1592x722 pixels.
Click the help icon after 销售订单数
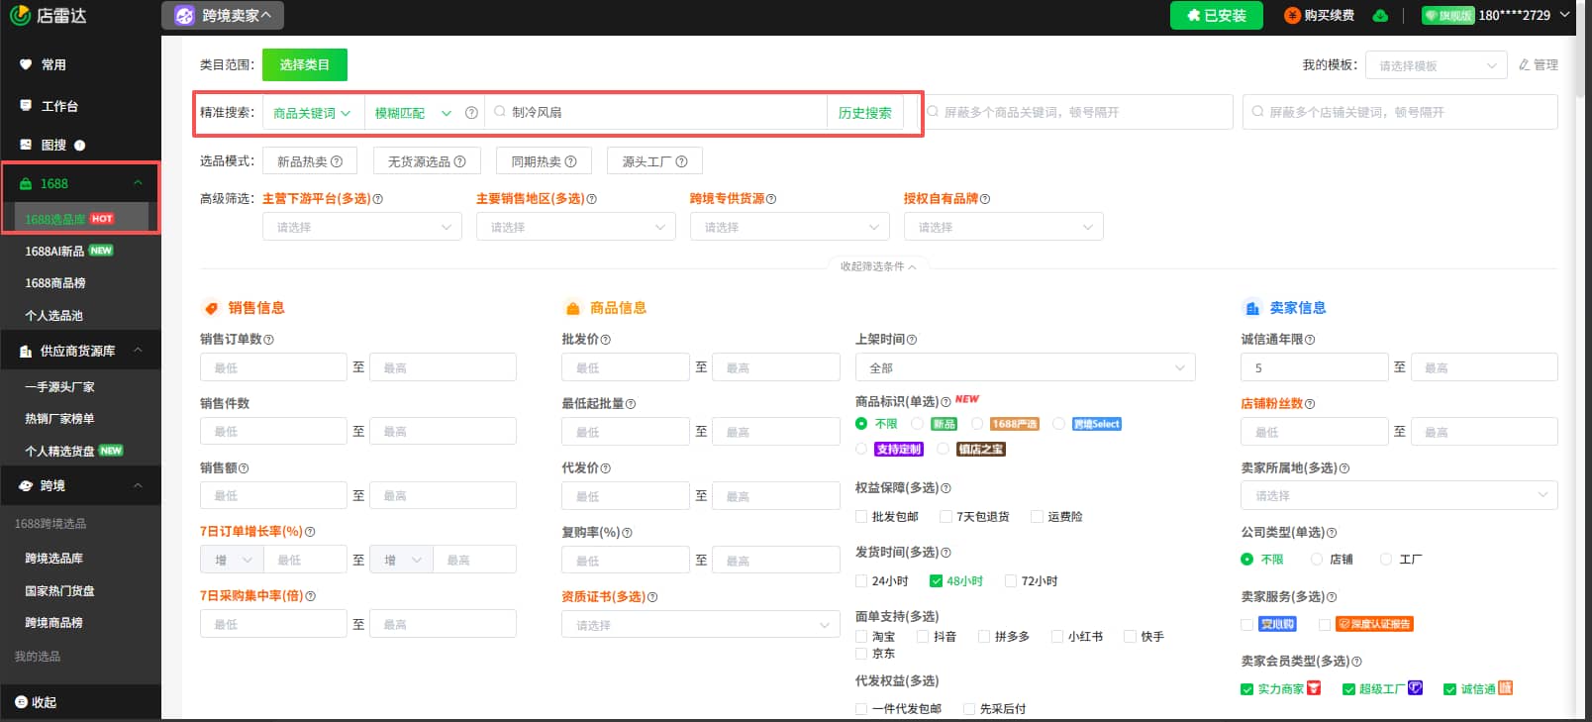pyautogui.click(x=268, y=340)
